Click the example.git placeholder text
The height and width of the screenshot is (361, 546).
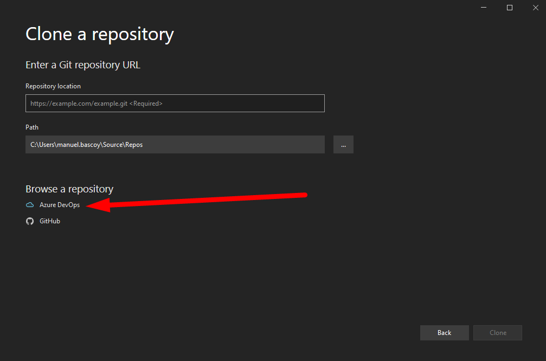97,103
